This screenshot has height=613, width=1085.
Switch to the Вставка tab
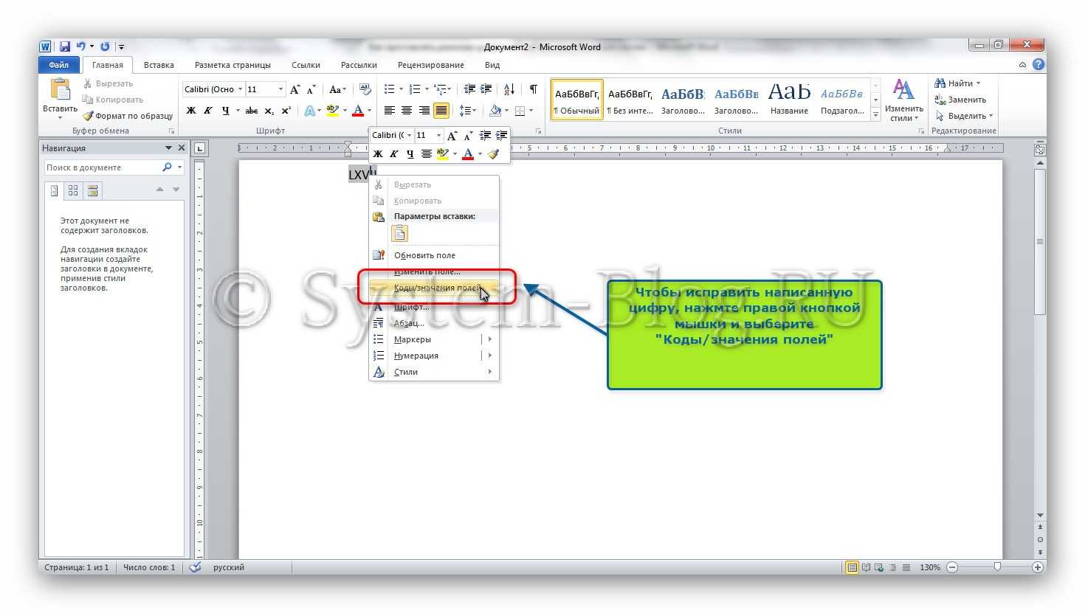pos(159,65)
